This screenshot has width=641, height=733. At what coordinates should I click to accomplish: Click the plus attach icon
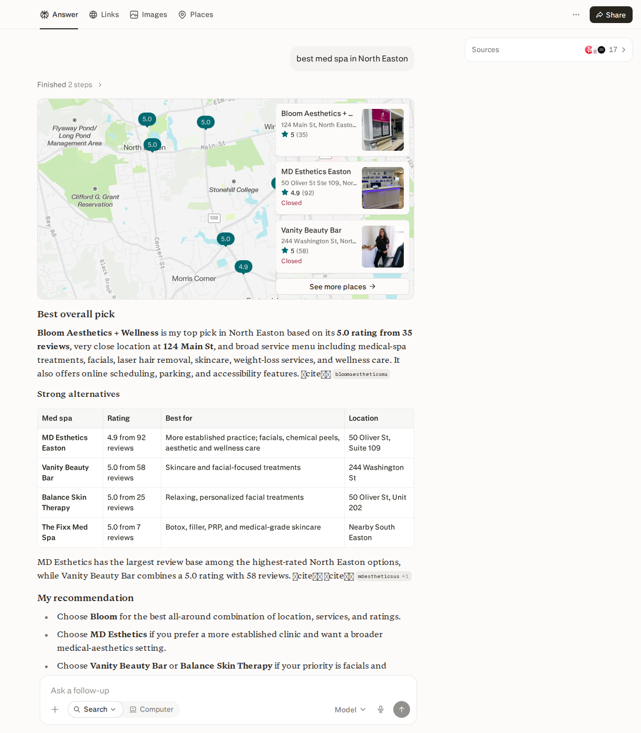55,709
